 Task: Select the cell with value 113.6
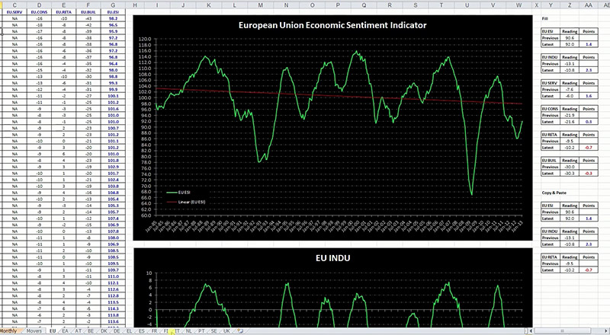click(x=113, y=321)
